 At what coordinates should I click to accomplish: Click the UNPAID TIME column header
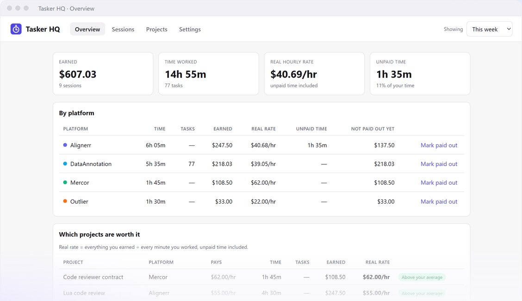(311, 129)
